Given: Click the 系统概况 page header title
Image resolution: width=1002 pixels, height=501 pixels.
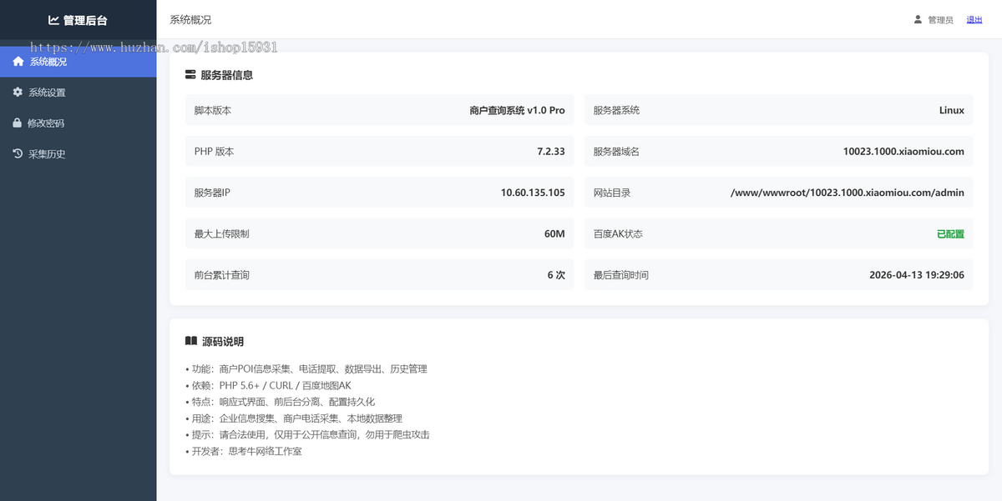Looking at the screenshot, I should pos(190,20).
